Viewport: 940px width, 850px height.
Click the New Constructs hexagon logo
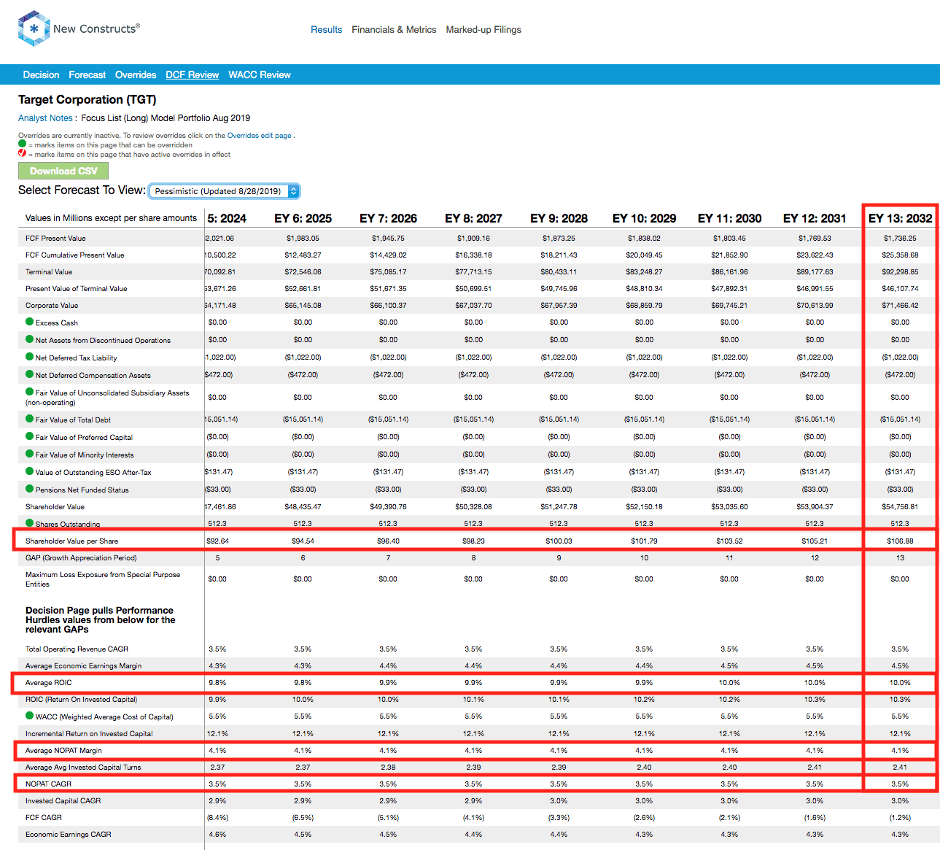(x=34, y=28)
